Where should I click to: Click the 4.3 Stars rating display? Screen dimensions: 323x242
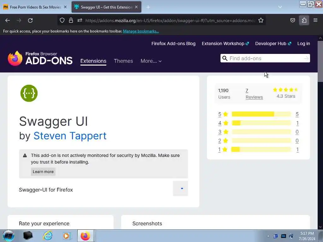click(286, 93)
